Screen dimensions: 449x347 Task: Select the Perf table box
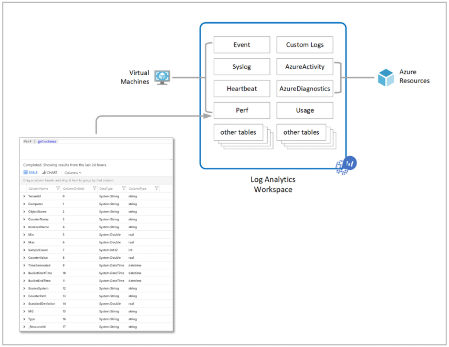coord(242,110)
